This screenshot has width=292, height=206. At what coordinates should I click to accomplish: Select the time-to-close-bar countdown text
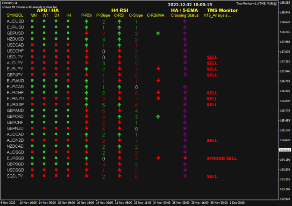click(29, 7)
